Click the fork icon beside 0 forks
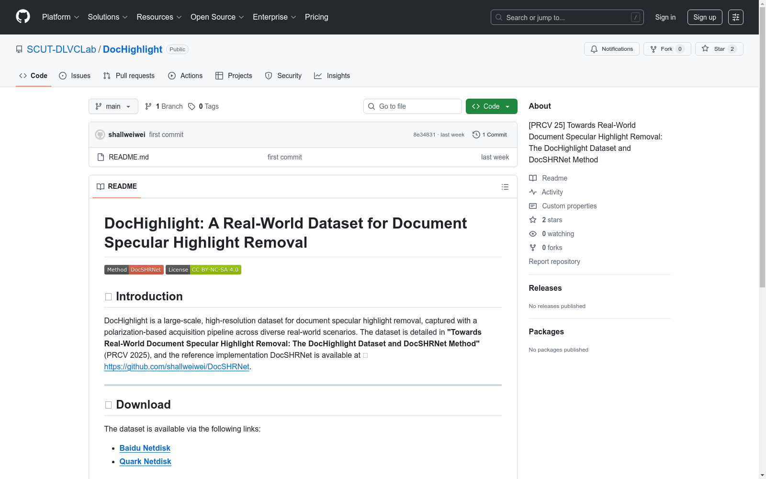 point(533,248)
